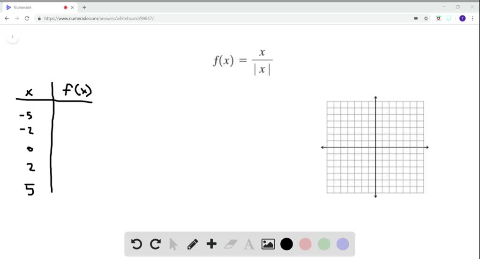480x259 pixels.
Task: Select the text tool
Action: coord(249,245)
